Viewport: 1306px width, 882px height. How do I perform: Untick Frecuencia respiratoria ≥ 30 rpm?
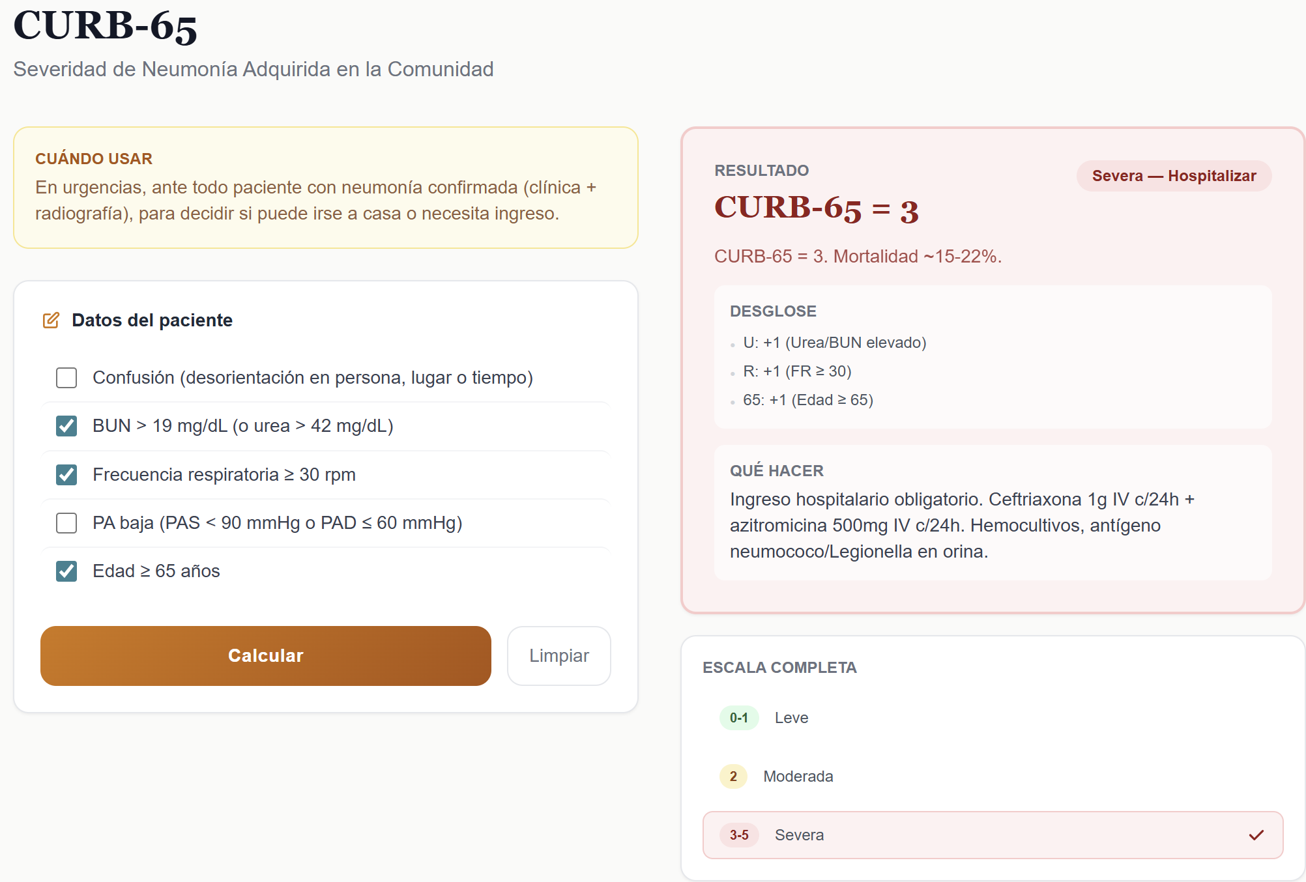(x=66, y=475)
